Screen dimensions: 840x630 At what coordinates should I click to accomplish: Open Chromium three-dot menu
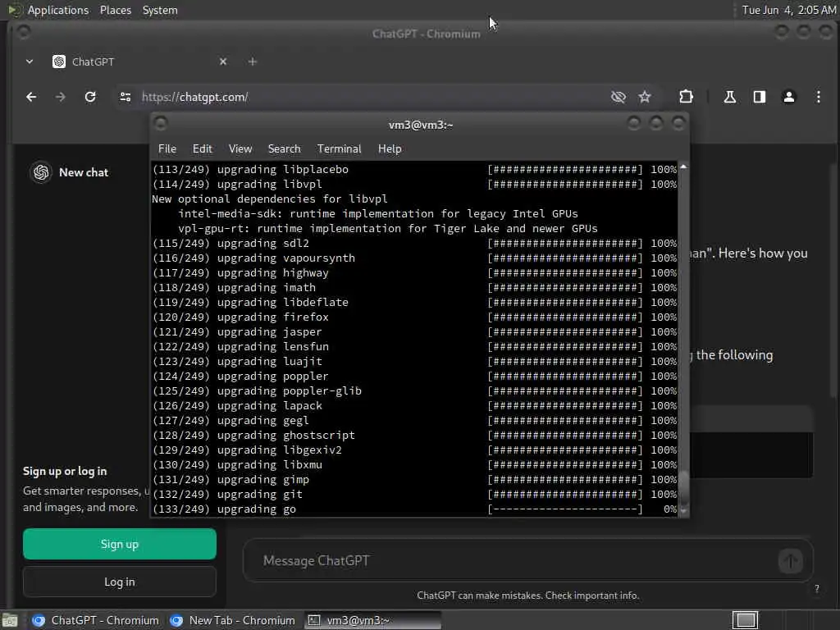coord(818,97)
